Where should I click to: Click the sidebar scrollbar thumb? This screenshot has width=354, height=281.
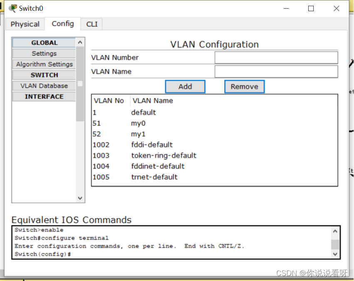point(80,83)
